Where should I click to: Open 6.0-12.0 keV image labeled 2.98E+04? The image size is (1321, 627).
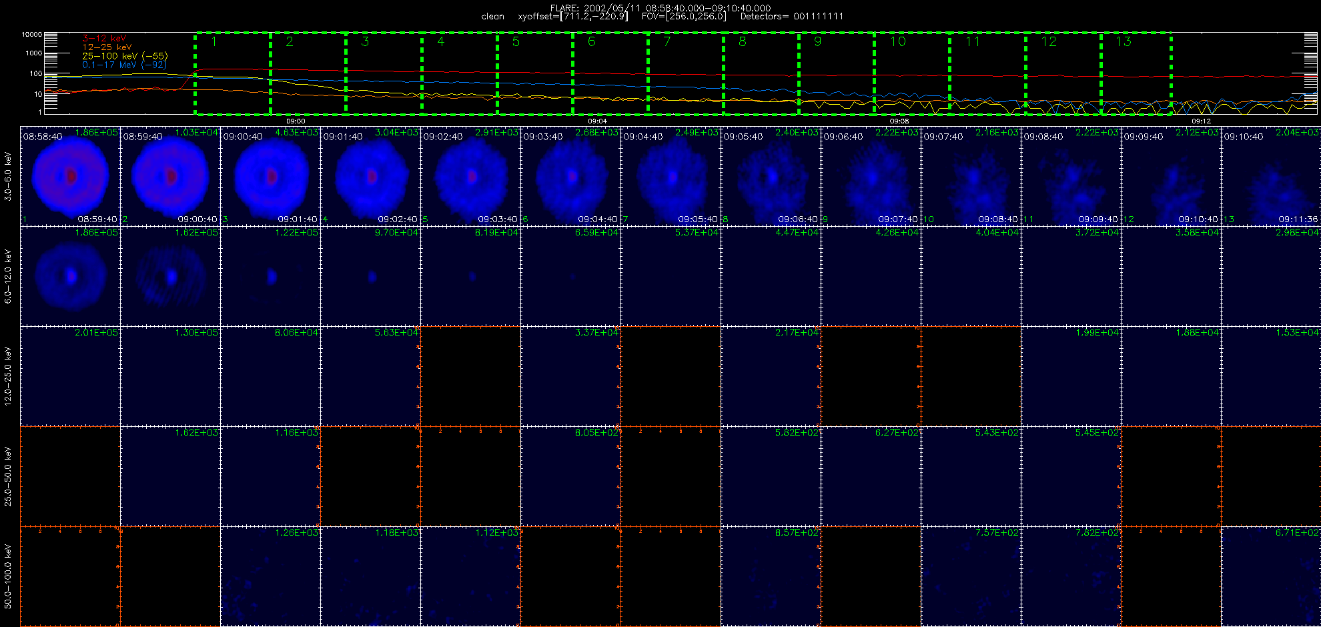click(x=1272, y=276)
